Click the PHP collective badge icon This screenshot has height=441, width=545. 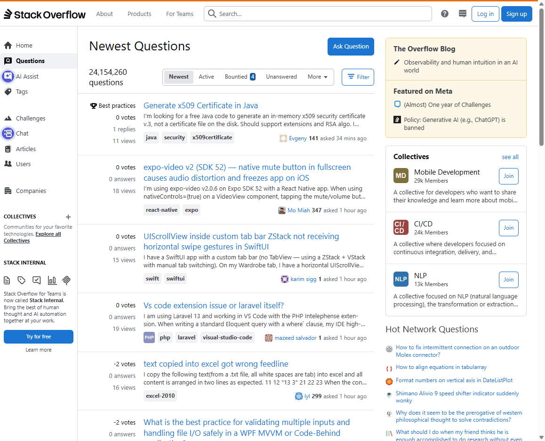click(x=149, y=337)
